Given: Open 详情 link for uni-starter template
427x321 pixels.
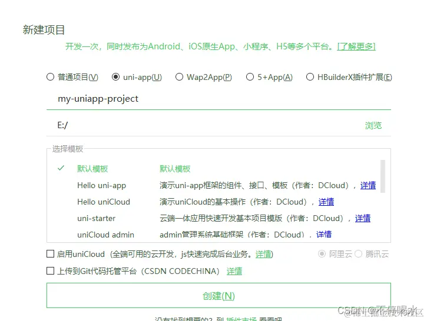Looking at the screenshot, I should click(362, 218).
